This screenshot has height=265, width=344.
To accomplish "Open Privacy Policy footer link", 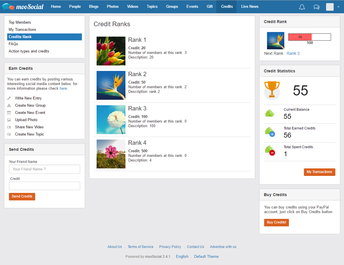I will point(170,247).
